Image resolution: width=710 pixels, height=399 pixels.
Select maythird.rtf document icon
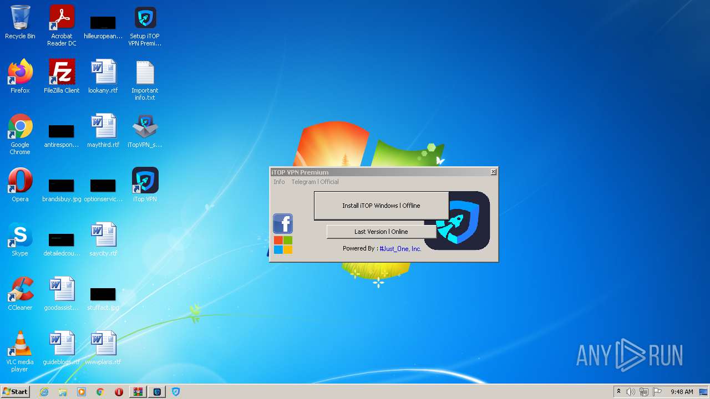click(103, 131)
